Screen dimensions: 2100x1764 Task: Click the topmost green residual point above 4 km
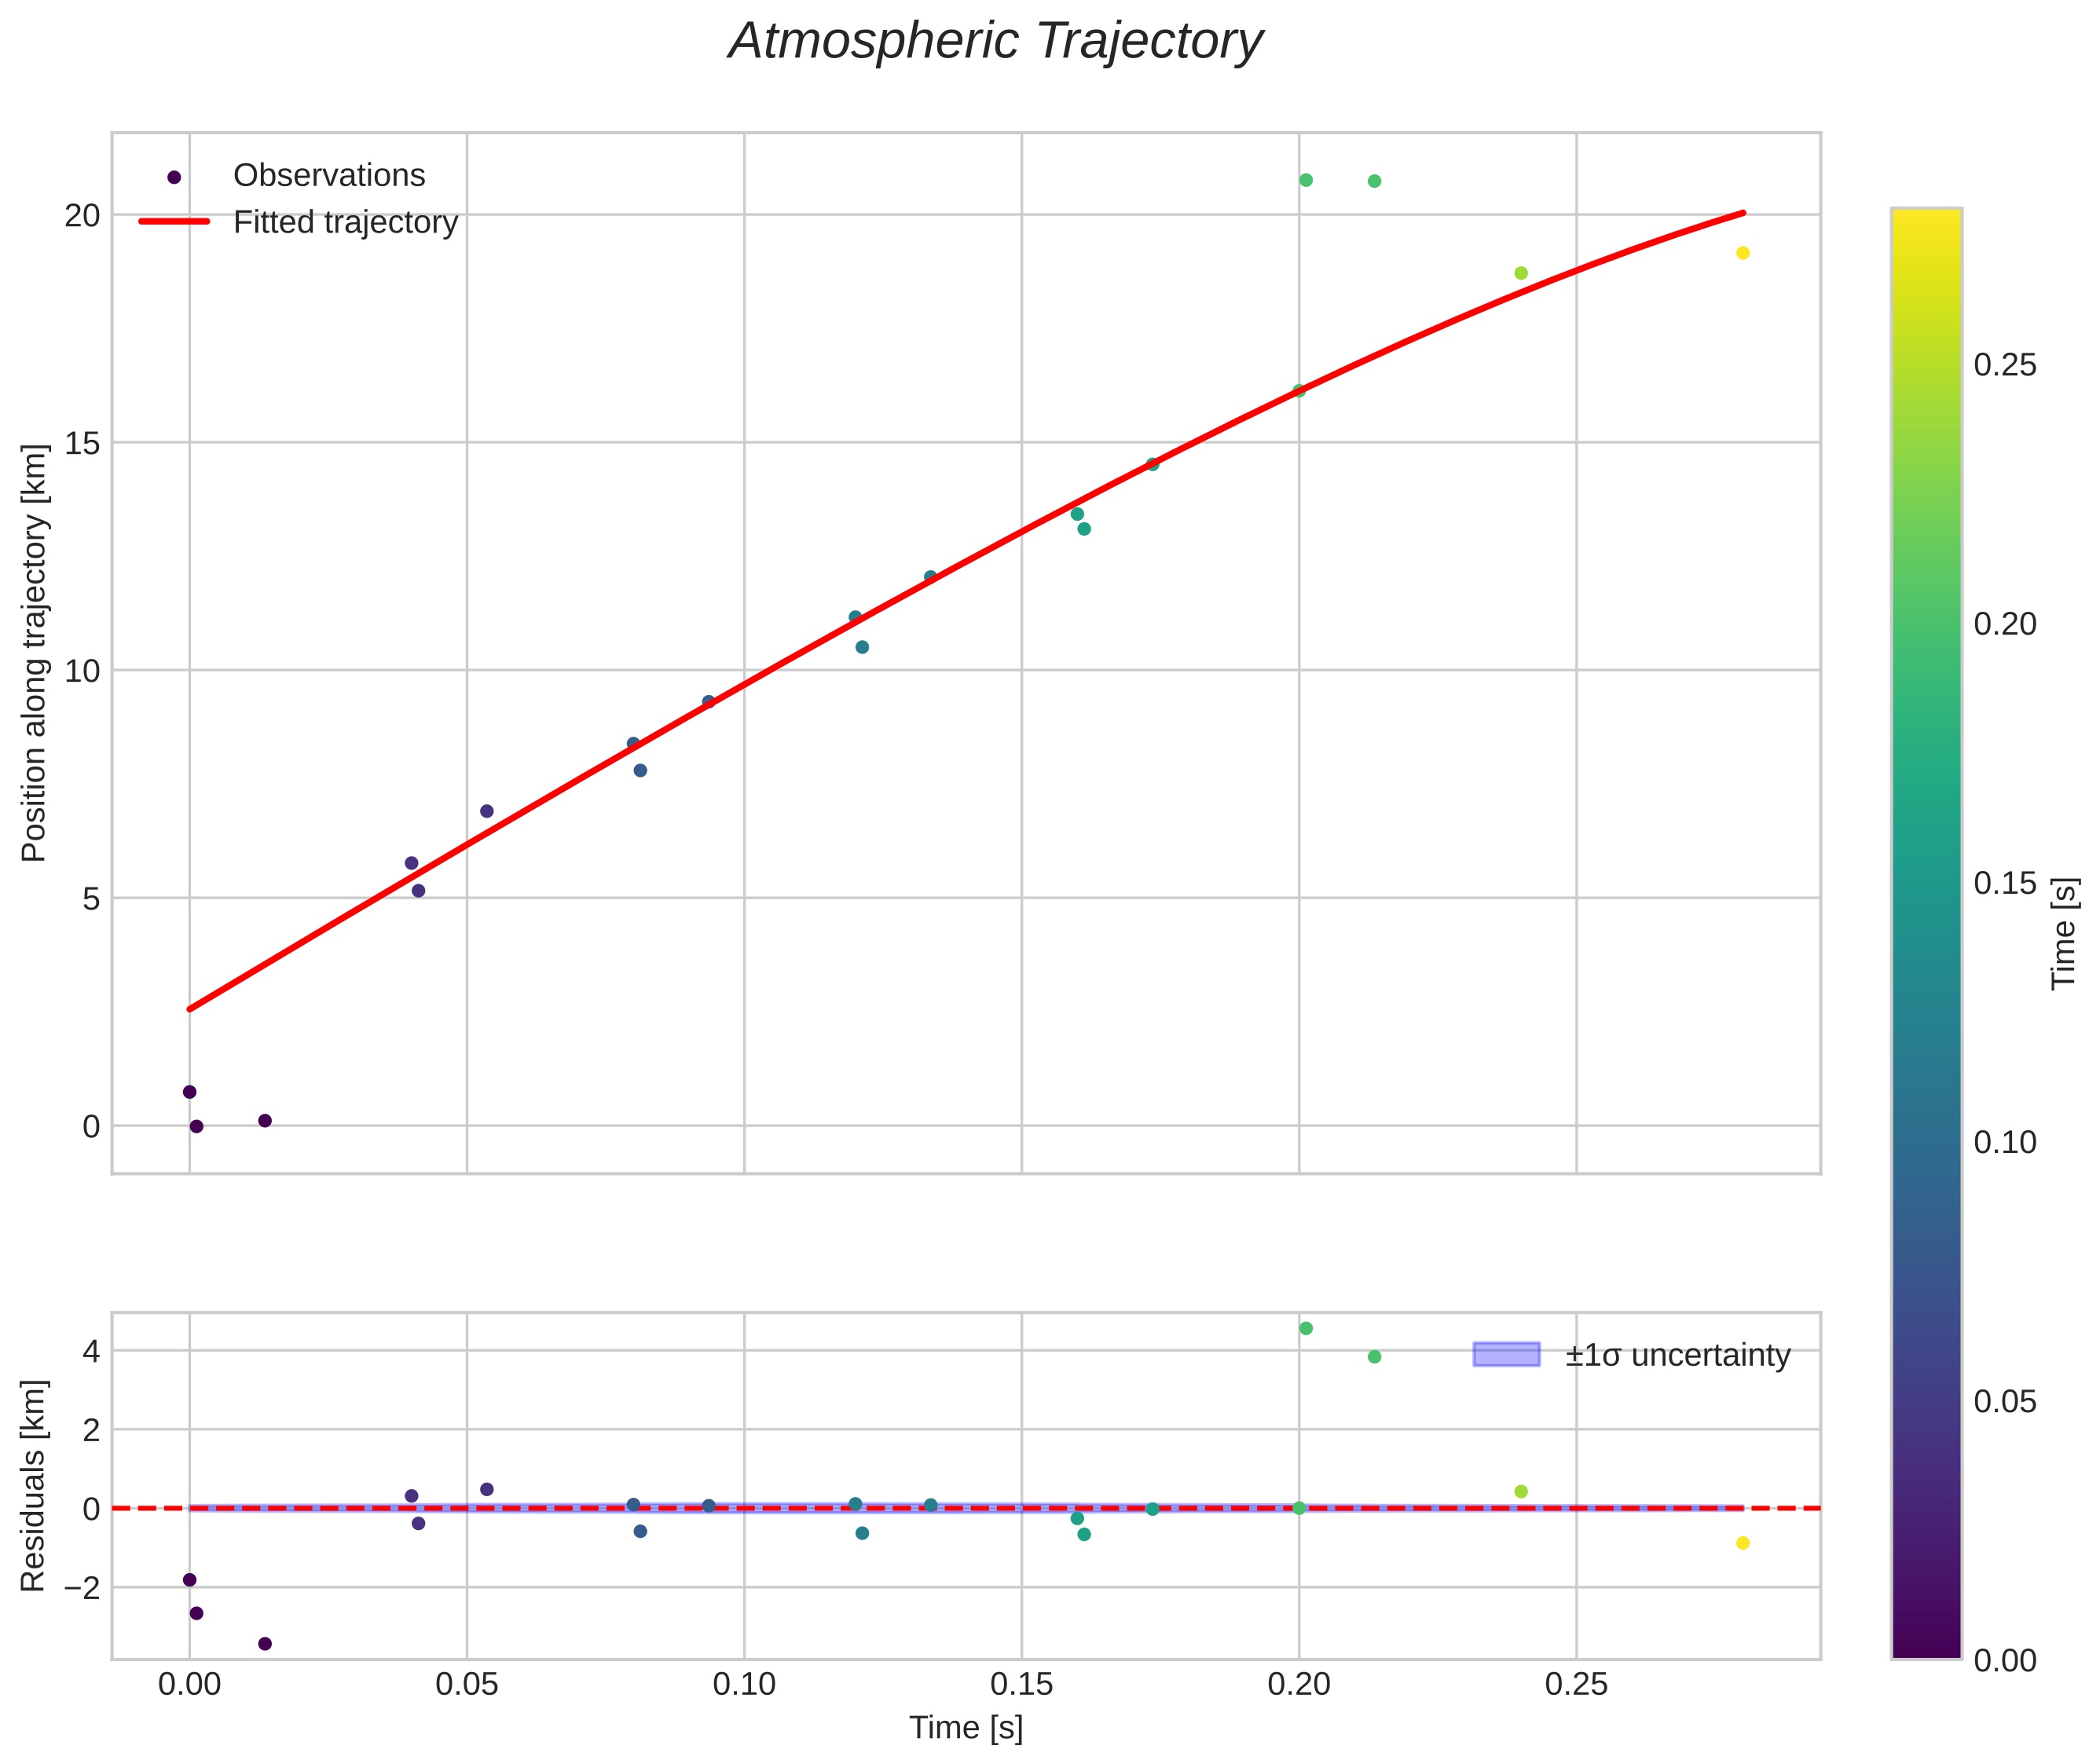coord(1306,1328)
